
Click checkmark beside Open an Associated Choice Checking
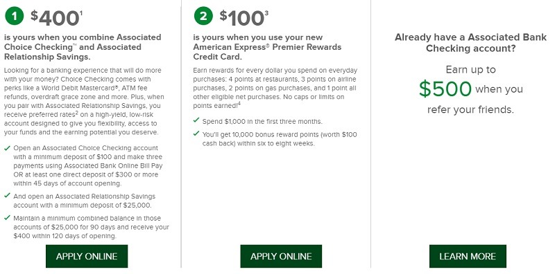tap(7, 148)
